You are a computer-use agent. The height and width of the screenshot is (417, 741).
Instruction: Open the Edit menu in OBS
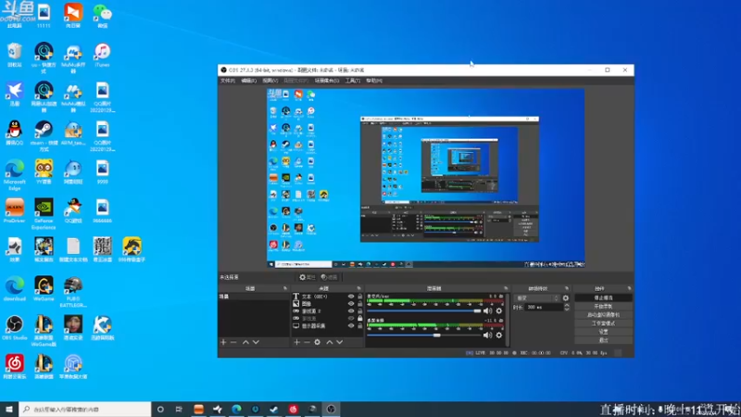[248, 81]
